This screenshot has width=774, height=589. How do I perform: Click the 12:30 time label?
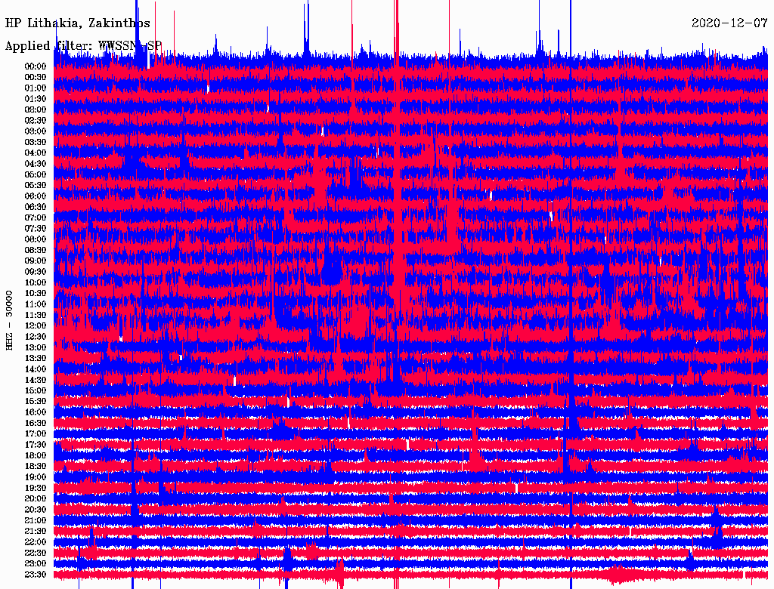tap(36, 337)
